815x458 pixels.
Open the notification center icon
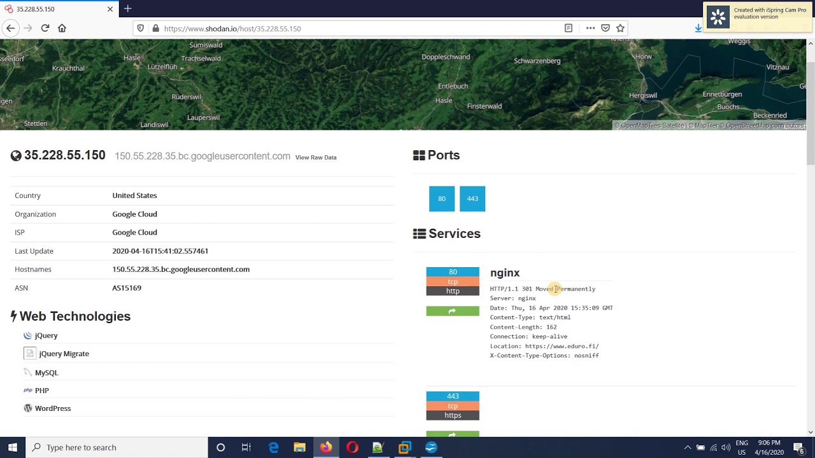click(799, 447)
